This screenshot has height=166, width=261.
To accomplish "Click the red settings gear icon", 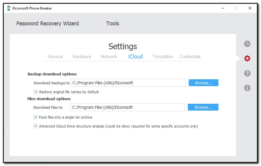I will coord(247,58).
